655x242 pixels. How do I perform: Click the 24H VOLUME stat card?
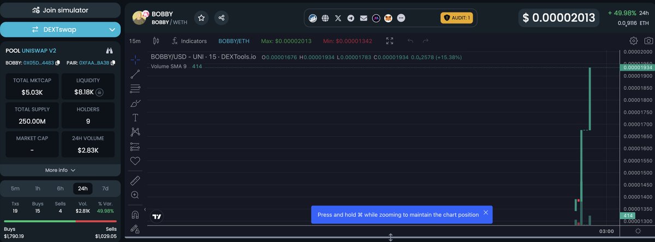(88, 144)
